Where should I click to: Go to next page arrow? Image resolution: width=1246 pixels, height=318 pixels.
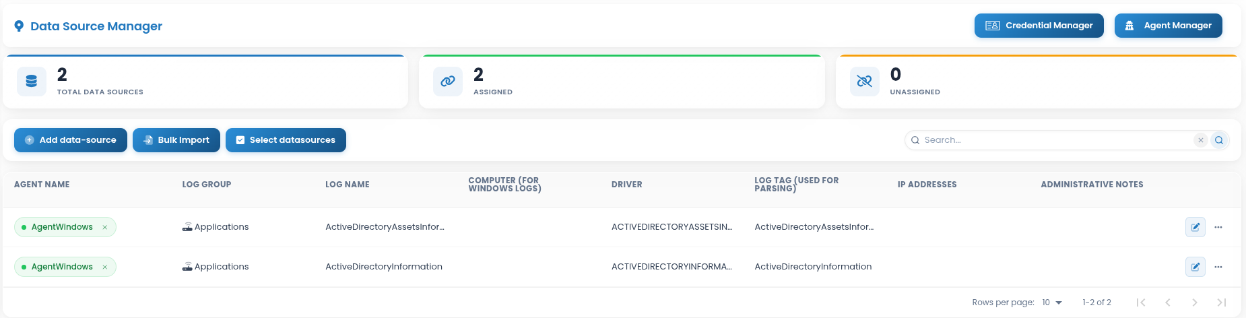(x=1194, y=303)
